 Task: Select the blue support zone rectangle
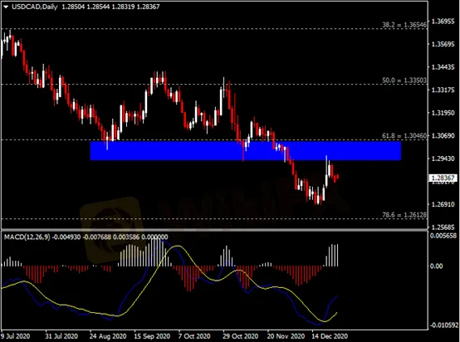point(245,151)
